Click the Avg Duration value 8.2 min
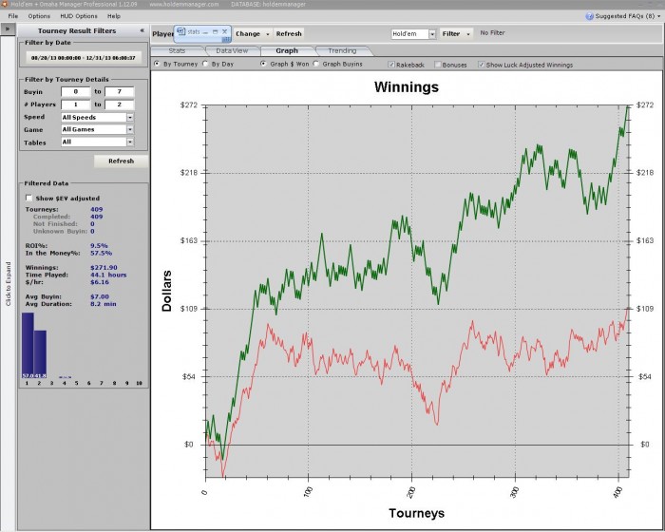The height and width of the screenshot is (532, 665). point(103,304)
